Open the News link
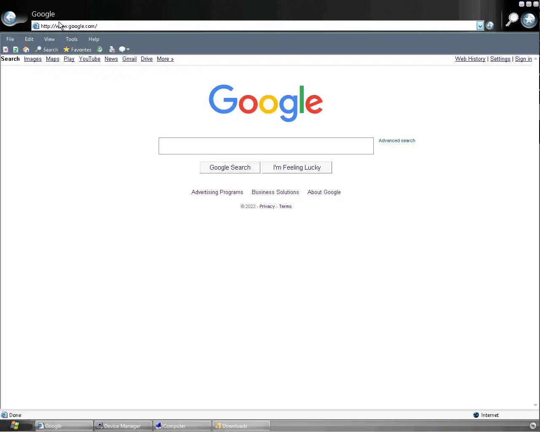 (111, 59)
